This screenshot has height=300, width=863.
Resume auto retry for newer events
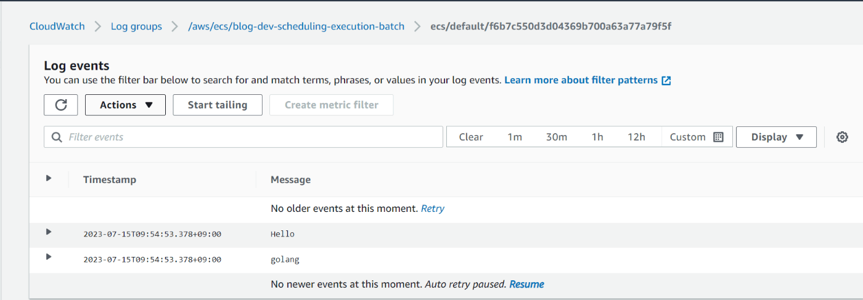[x=526, y=284]
